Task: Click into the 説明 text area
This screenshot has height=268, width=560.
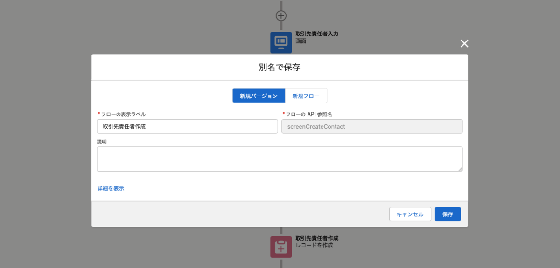Action: [280, 159]
